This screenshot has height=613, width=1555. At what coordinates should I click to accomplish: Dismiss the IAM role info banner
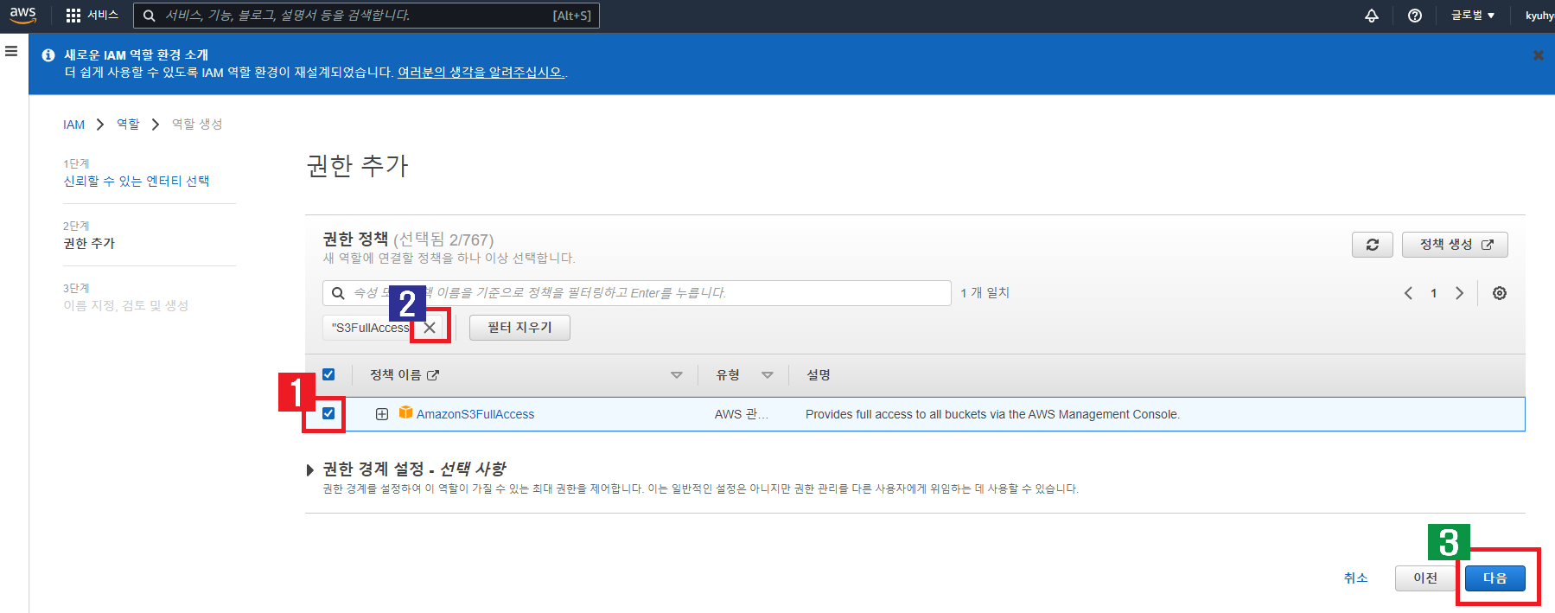[1539, 55]
